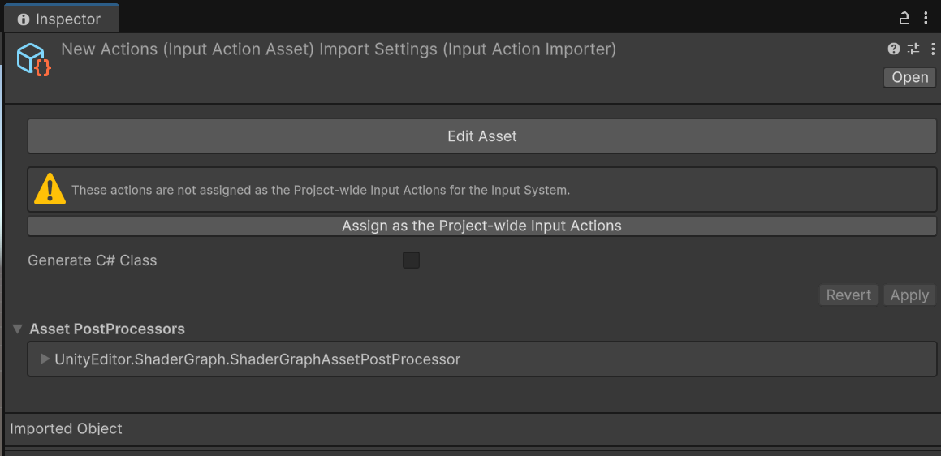Click the info icon on Inspector tab
941x456 pixels.
23,19
